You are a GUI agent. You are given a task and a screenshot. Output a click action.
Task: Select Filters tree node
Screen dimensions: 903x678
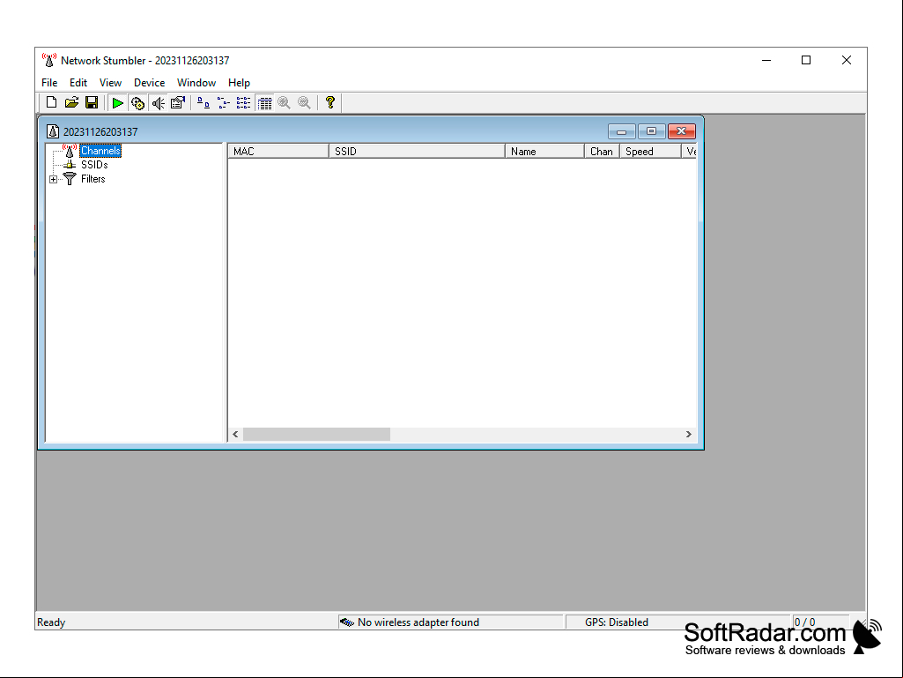(93, 179)
